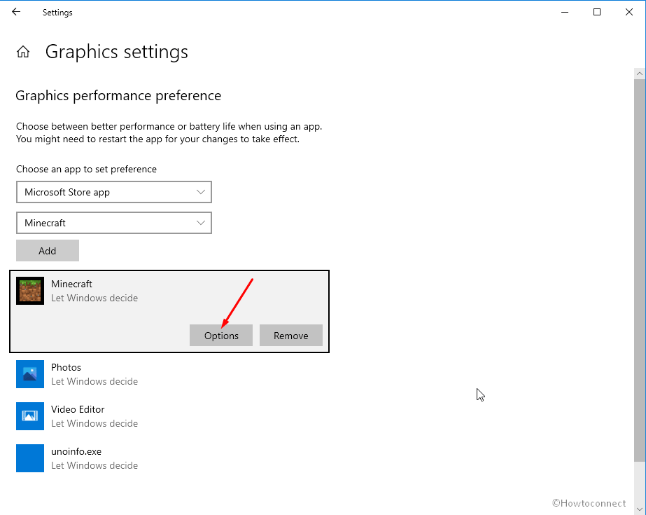Open the Minecraft app selection dropdown
The height and width of the screenshot is (515, 646).
(x=114, y=223)
